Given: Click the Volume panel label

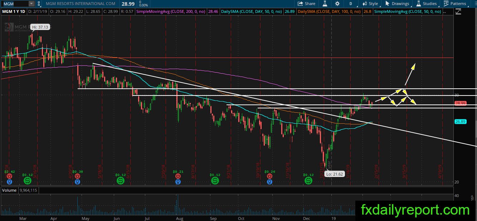Looking at the screenshot, I should click(x=9, y=190).
